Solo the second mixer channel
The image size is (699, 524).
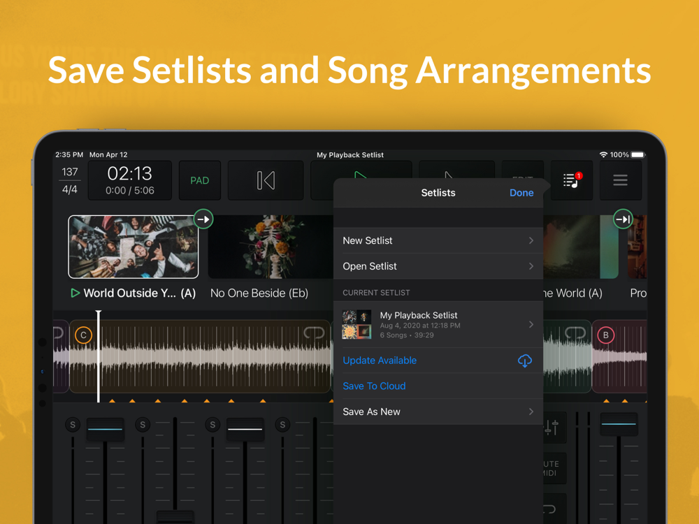pos(143,425)
